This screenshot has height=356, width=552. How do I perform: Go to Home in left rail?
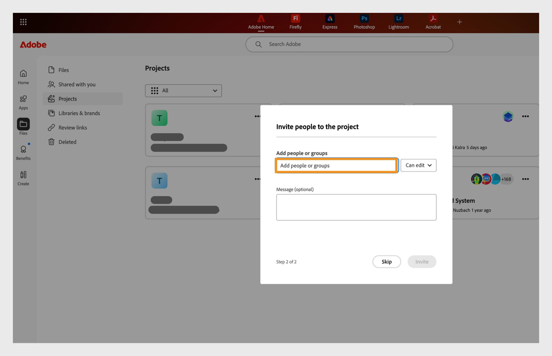pyautogui.click(x=23, y=77)
